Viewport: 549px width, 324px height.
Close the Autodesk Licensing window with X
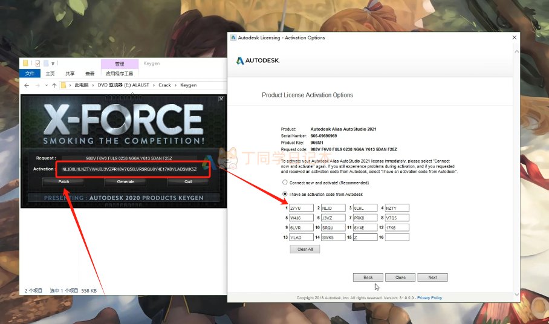[515, 37]
